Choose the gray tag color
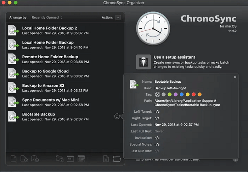Image resolution: width=248 pixels, height=172 pixels. tap(164, 94)
